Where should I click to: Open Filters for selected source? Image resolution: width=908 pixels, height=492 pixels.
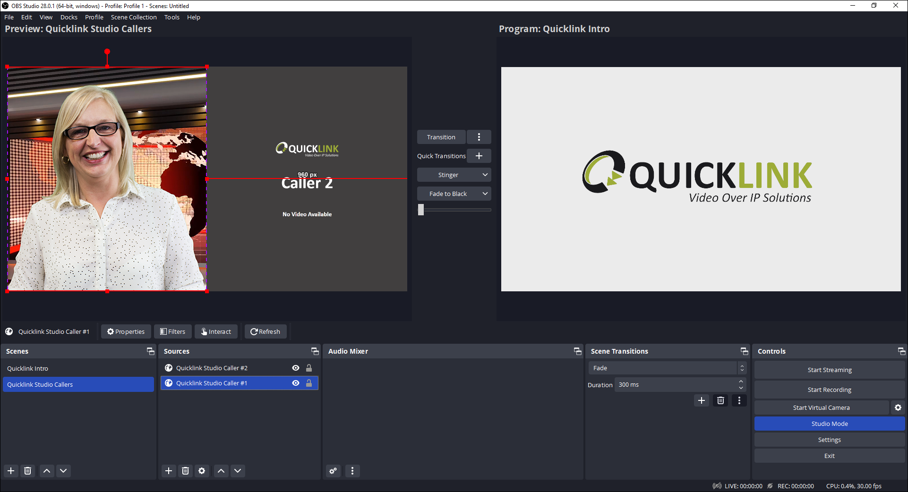[173, 331]
